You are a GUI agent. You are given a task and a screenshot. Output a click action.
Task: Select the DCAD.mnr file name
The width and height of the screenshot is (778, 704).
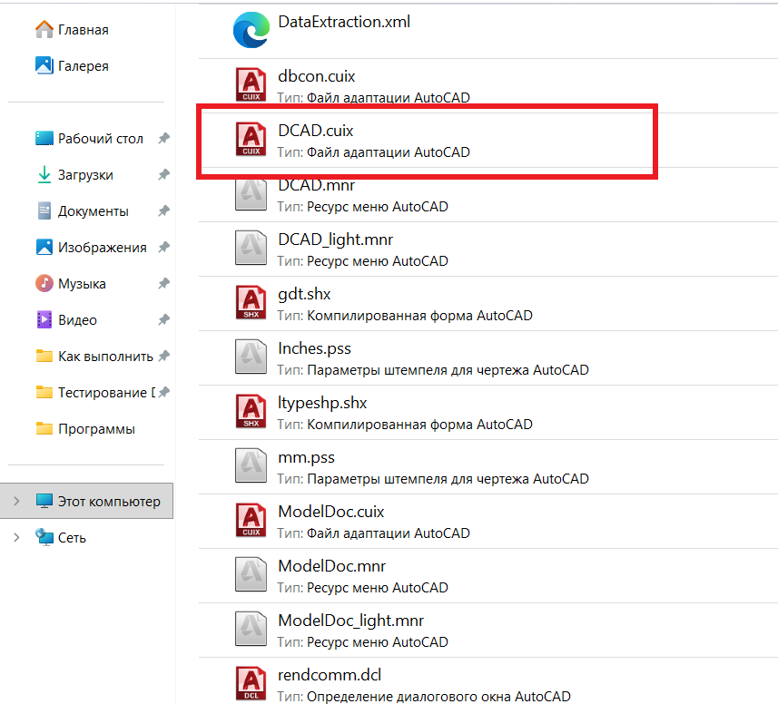pos(316,185)
